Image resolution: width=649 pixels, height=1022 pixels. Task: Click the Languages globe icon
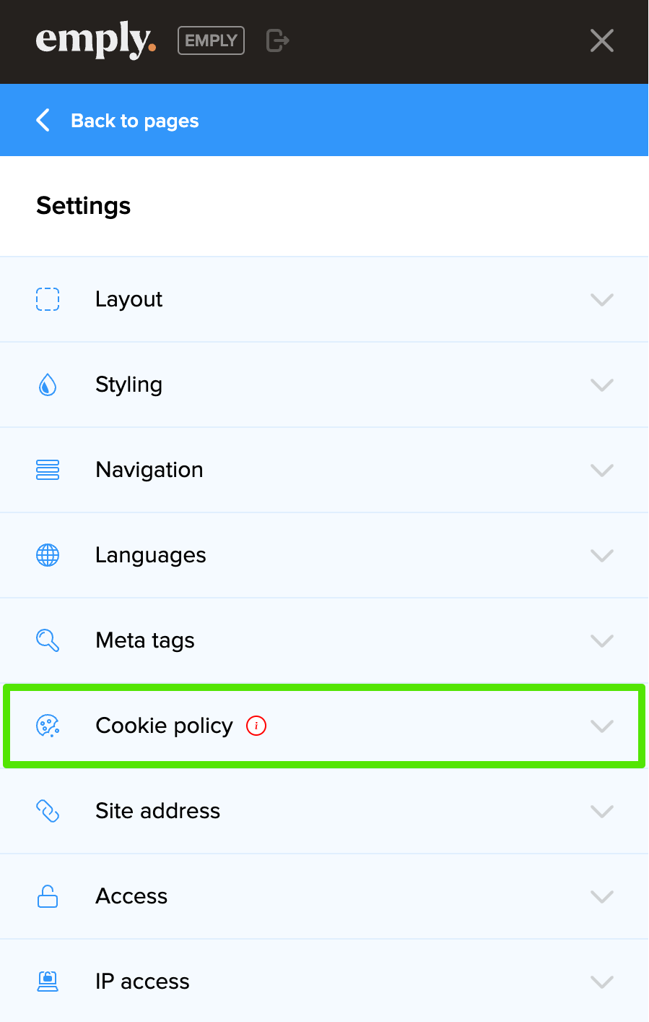(48, 555)
